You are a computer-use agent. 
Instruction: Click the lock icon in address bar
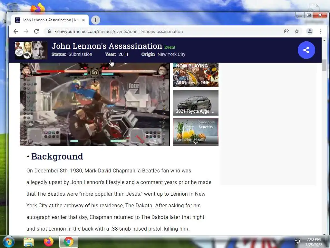[x=49, y=31]
